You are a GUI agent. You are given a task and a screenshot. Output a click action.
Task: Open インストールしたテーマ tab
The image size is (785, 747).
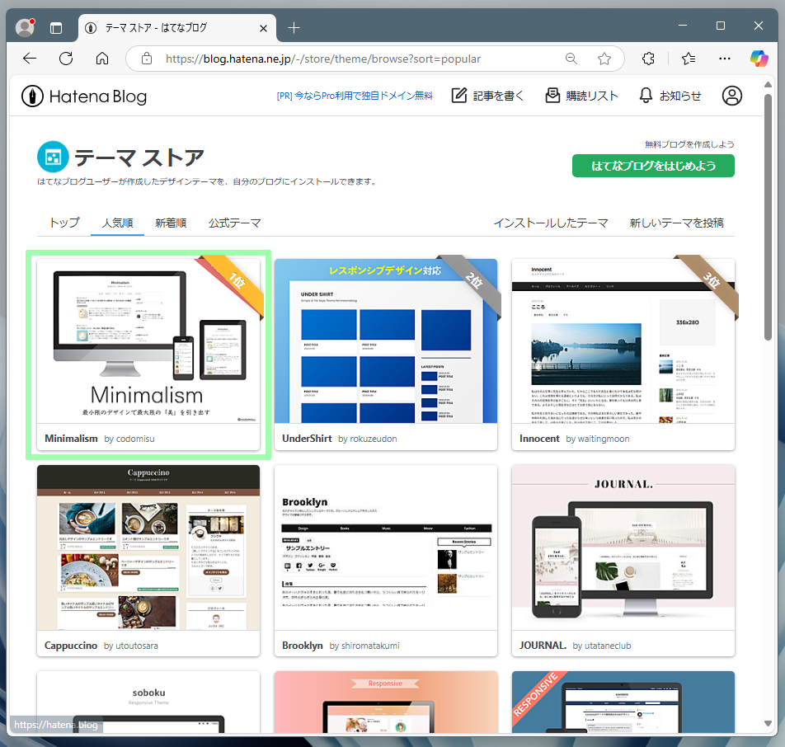point(551,223)
